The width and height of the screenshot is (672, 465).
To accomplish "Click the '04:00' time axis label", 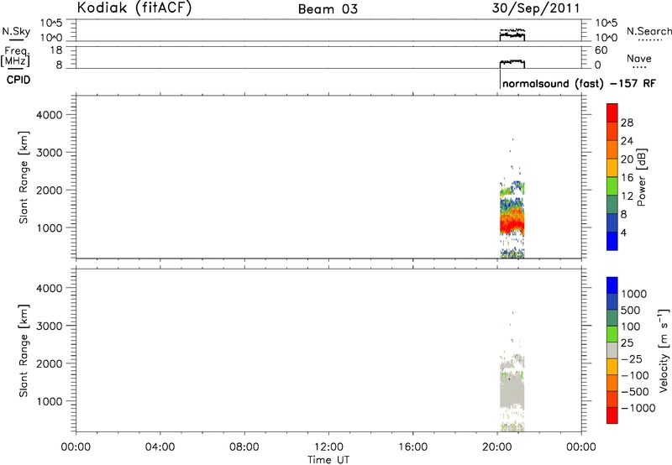I will (160, 447).
